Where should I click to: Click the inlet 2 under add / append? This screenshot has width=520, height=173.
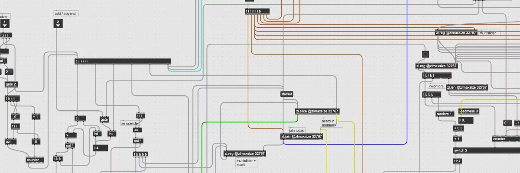tap(58, 23)
